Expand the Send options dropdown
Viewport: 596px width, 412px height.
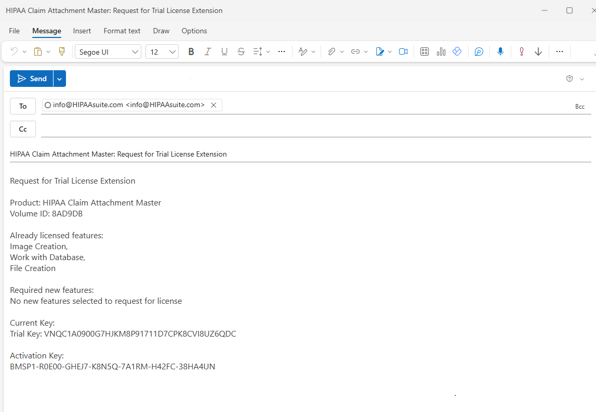coord(60,79)
